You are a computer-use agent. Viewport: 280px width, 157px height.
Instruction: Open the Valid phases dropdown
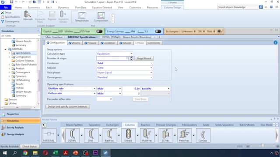tap(151, 73)
